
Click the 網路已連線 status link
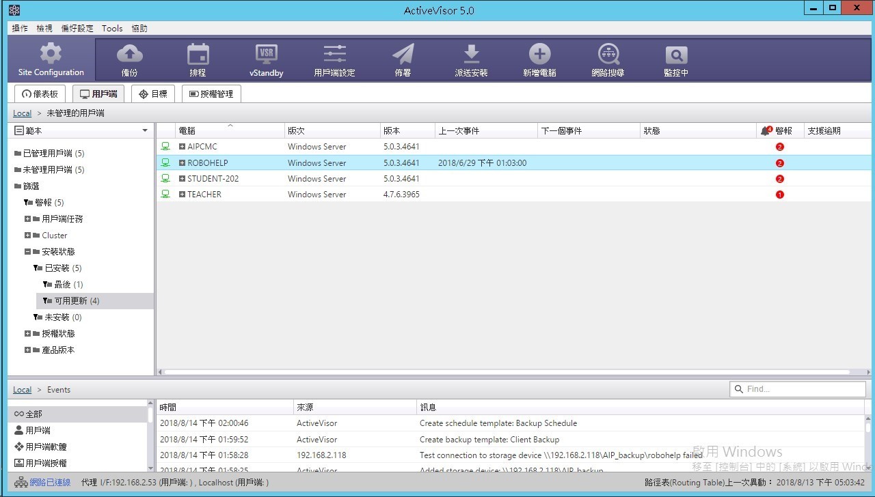click(49, 483)
